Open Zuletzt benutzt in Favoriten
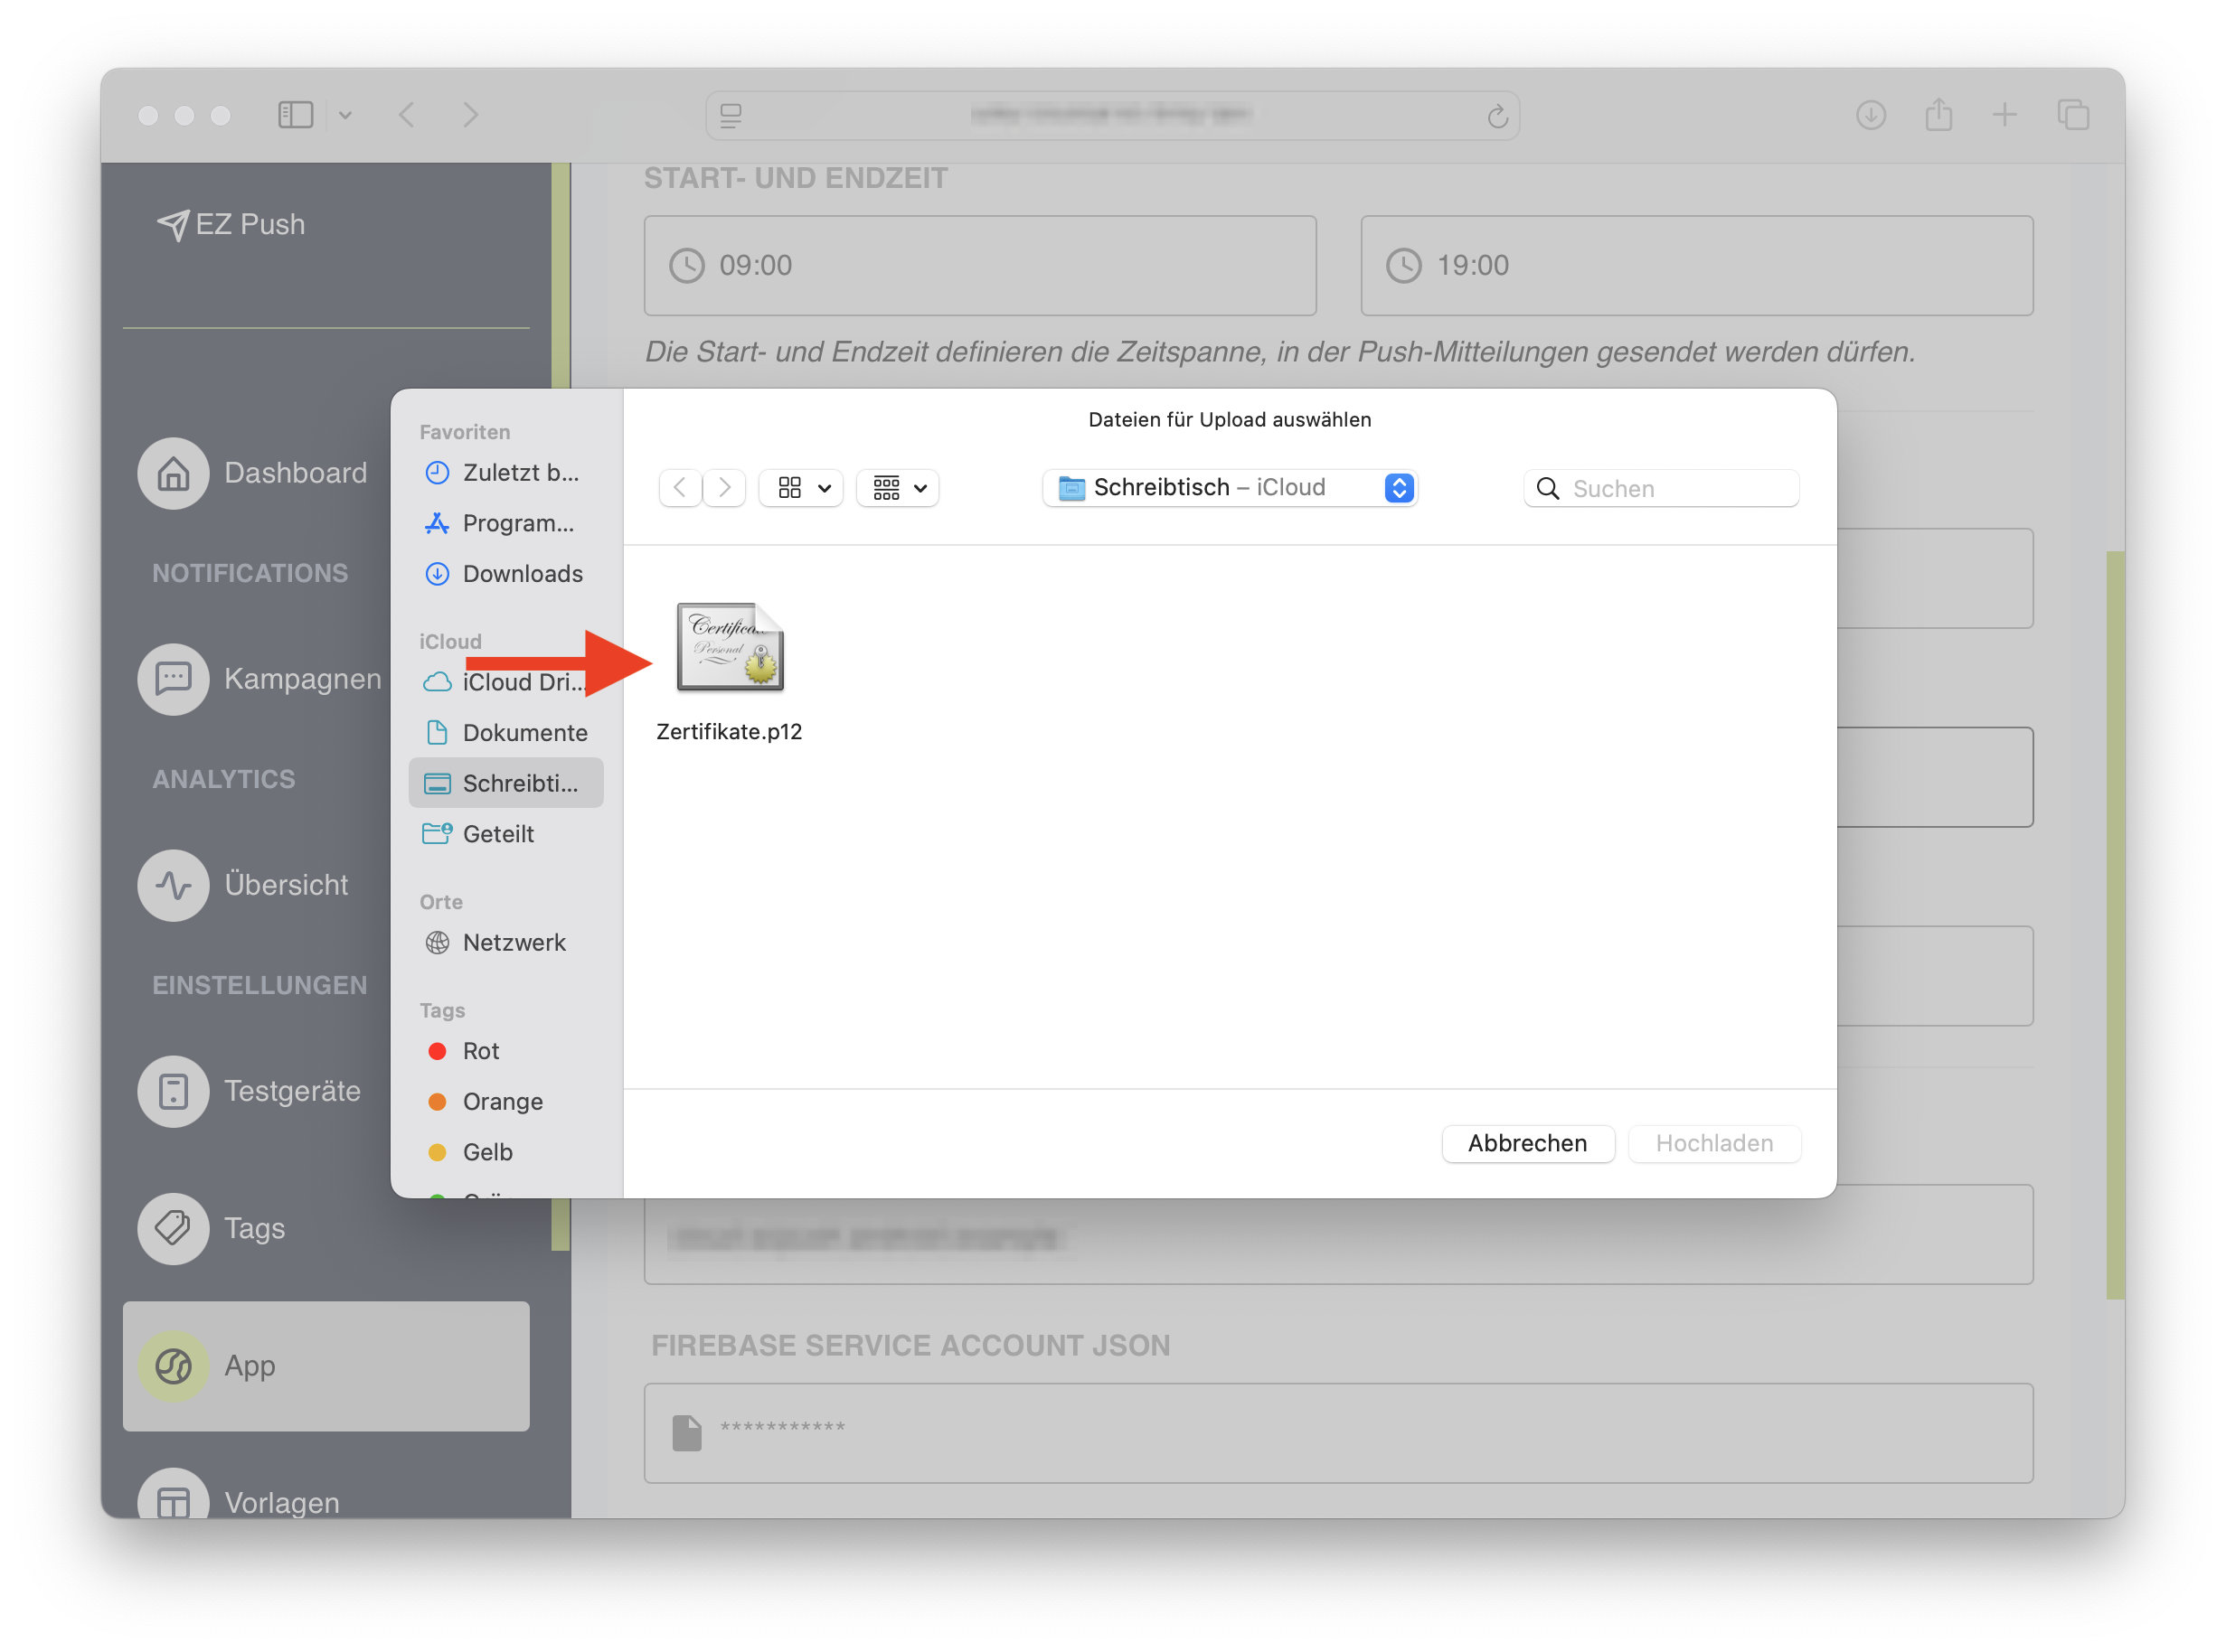This screenshot has width=2226, height=1652. [x=505, y=472]
